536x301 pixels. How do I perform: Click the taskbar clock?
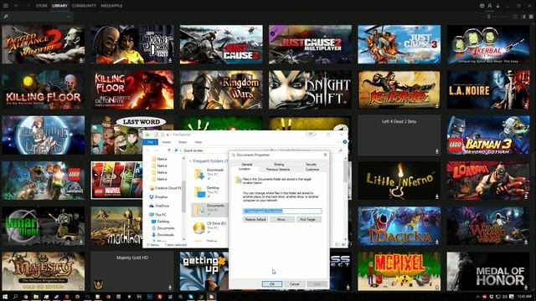[524, 297]
